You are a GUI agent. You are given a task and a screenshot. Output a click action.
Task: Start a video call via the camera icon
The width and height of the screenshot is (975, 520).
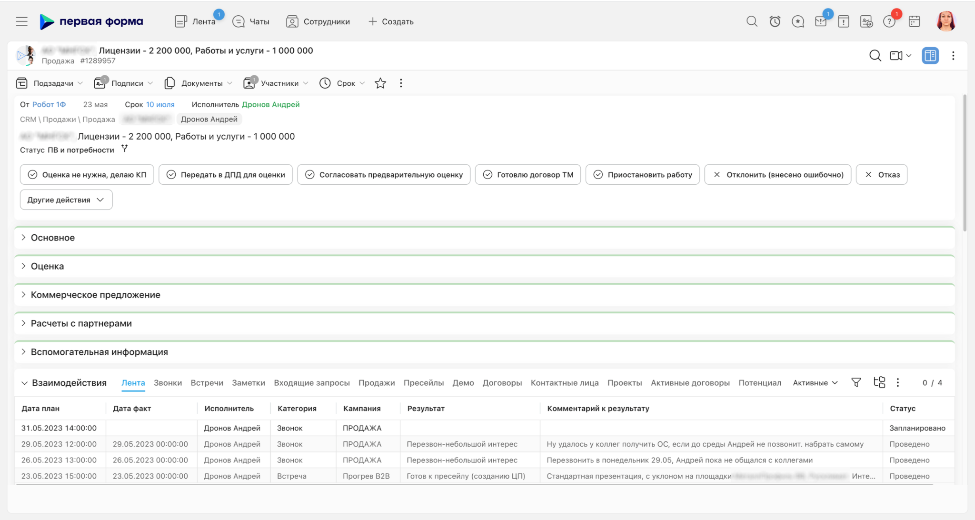click(897, 56)
